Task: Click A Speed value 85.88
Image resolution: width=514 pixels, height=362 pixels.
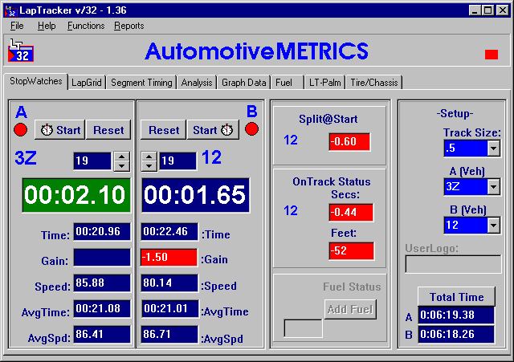Action: point(102,283)
